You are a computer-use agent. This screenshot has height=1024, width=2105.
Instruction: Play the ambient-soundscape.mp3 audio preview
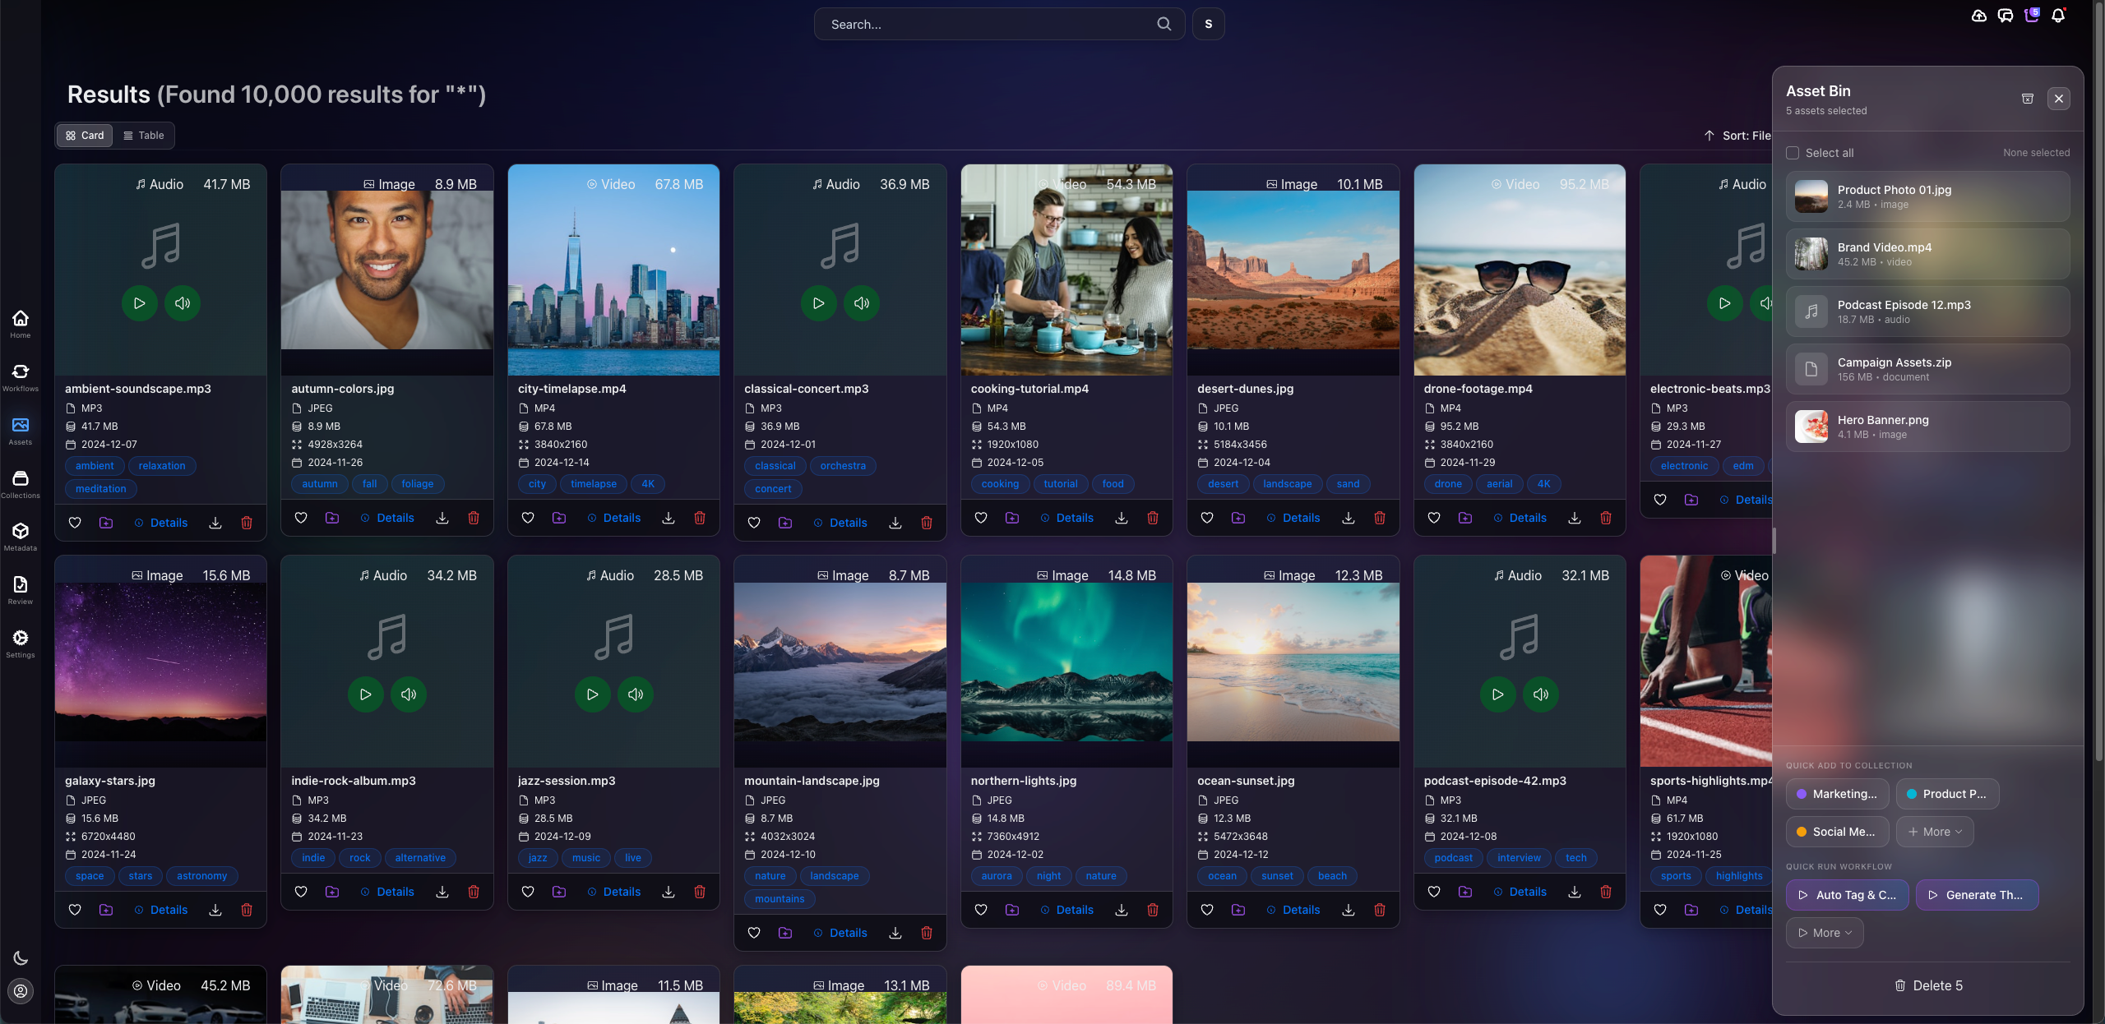[x=139, y=303]
